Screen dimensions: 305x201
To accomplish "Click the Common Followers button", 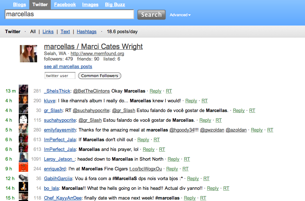I will [100, 76].
